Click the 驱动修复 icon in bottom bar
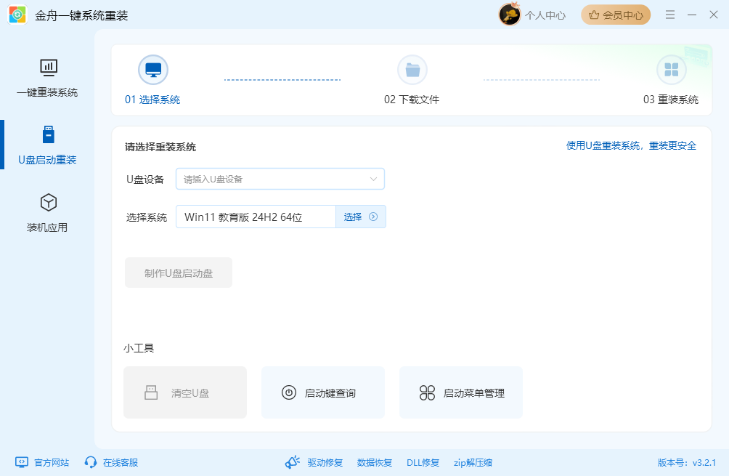Viewport: 729px width, 476px height. 292,462
